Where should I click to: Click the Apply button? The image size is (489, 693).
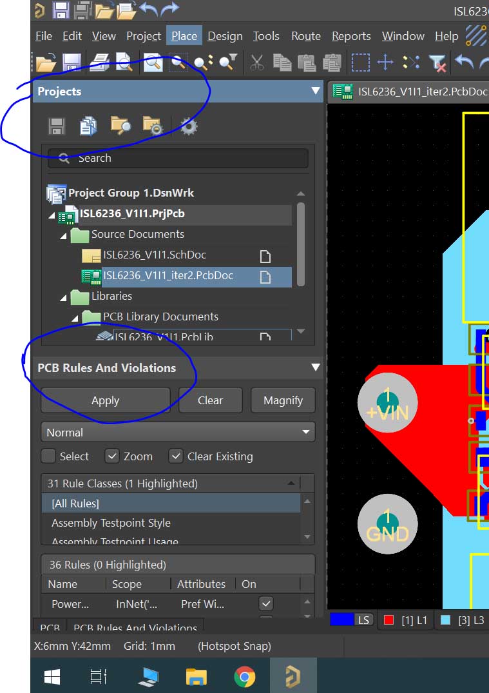pyautogui.click(x=105, y=400)
